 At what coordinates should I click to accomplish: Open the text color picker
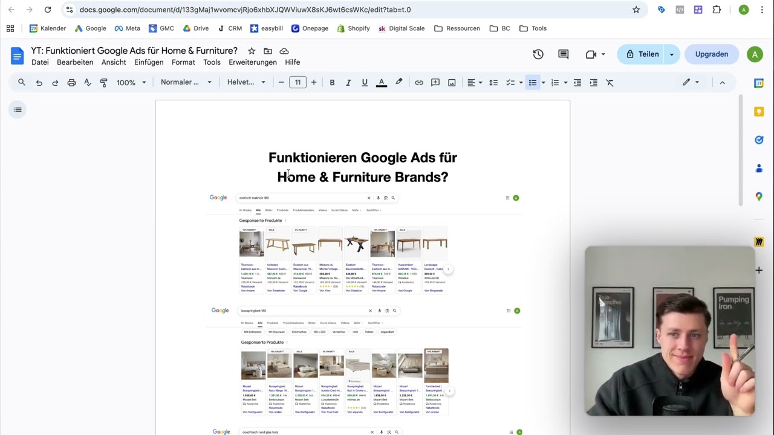click(382, 82)
